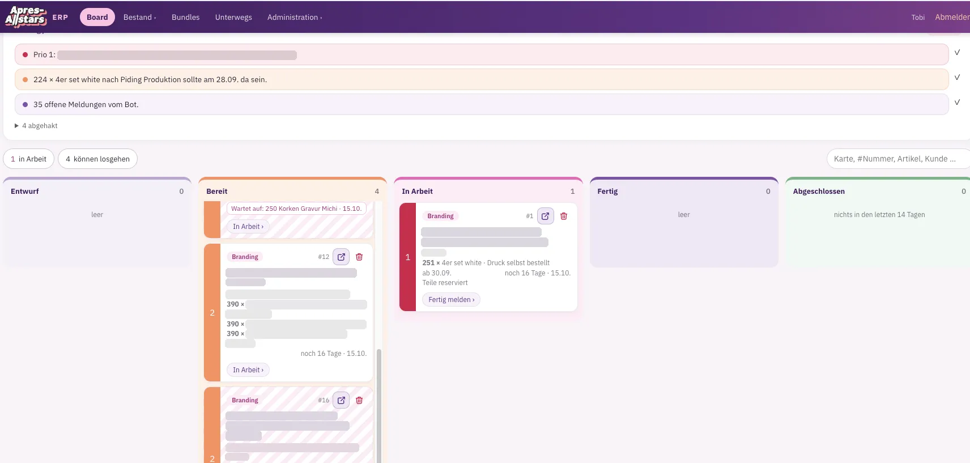970x463 pixels.
Task: Check off the 35 offene Meldungen notice
Action: point(957,102)
